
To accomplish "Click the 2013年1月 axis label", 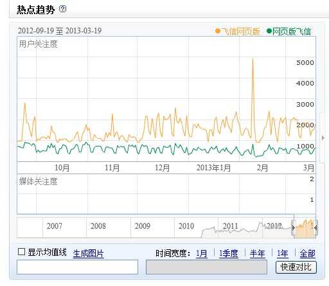I will coord(213,168).
